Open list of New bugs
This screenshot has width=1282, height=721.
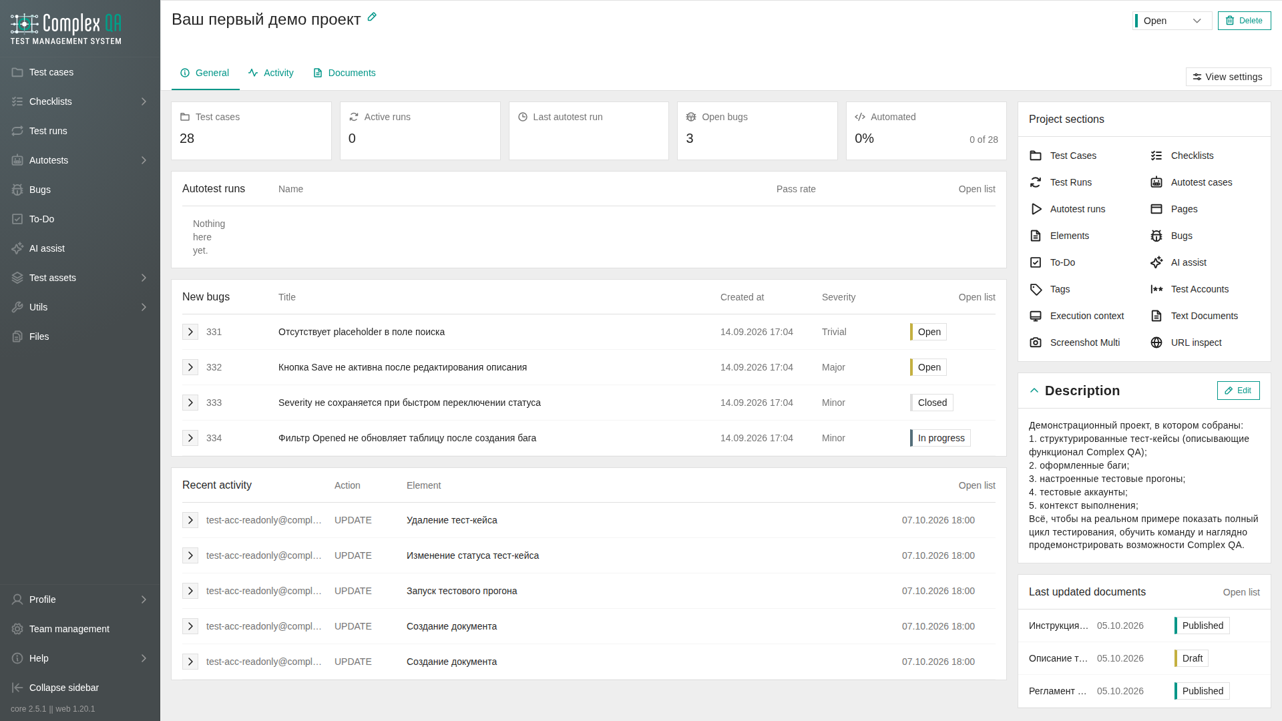(976, 297)
